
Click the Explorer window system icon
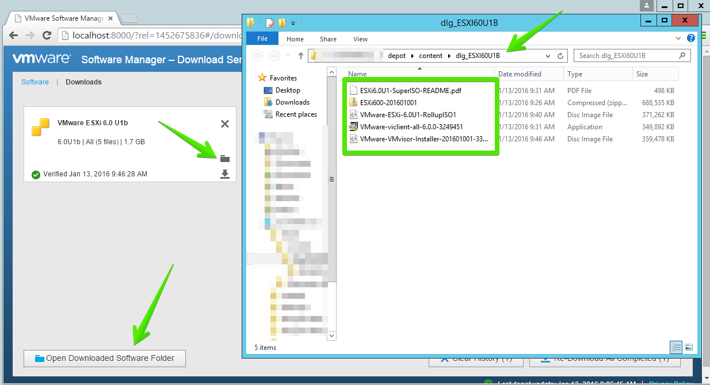(251, 23)
